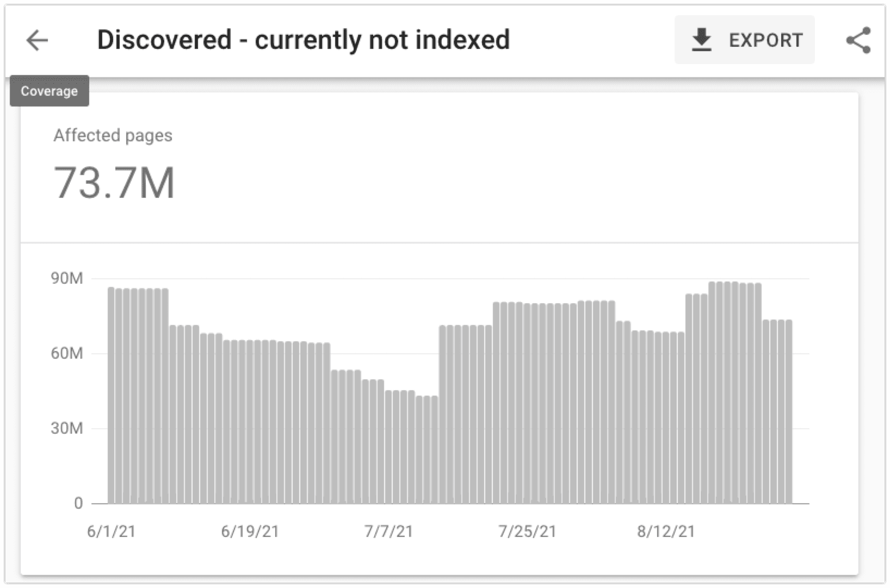Select the 6/1/21 date on the x-axis

(112, 531)
